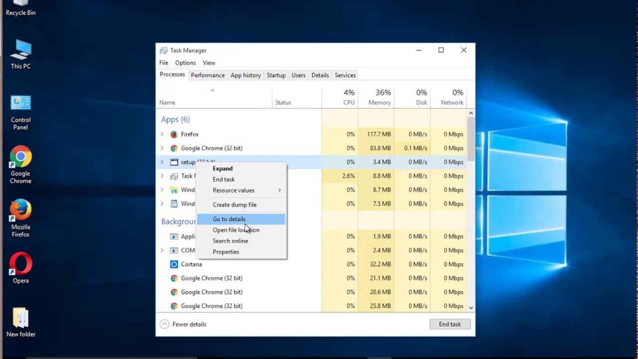Click the setup process window icon
Viewport: 638px width, 359px height.
click(174, 162)
